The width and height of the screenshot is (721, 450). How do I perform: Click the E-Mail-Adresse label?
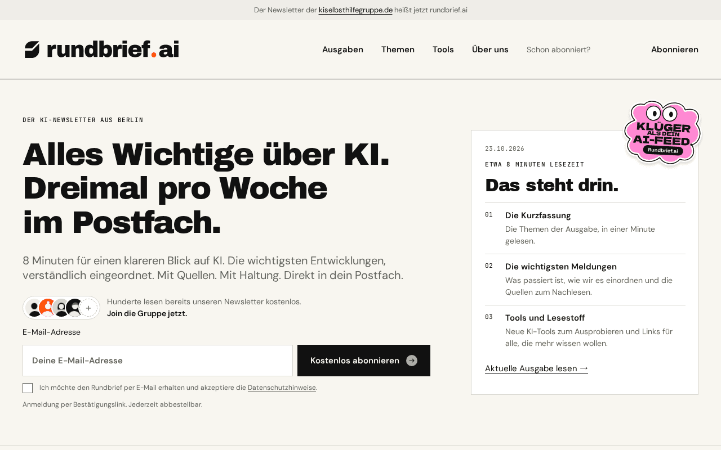(51, 332)
